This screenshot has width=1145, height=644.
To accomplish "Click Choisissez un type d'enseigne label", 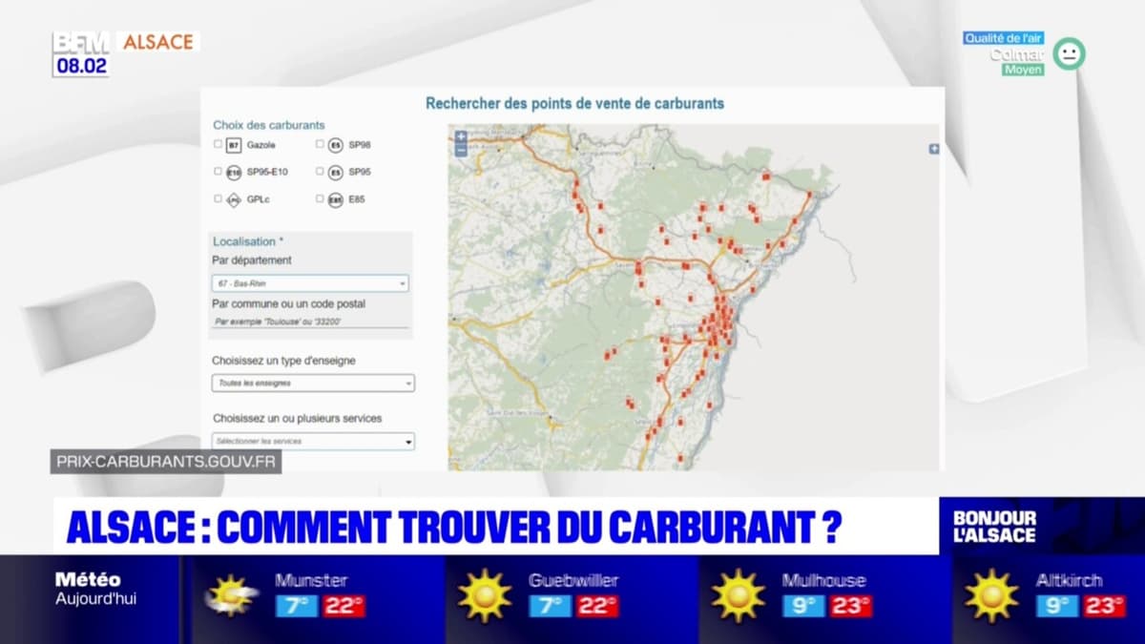I will [283, 362].
